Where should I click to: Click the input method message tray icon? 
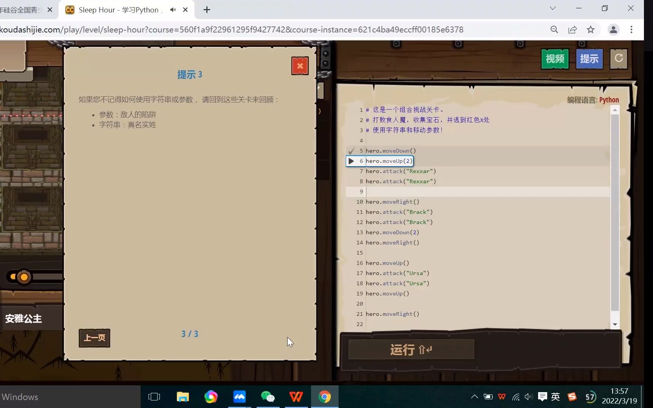[542, 397]
